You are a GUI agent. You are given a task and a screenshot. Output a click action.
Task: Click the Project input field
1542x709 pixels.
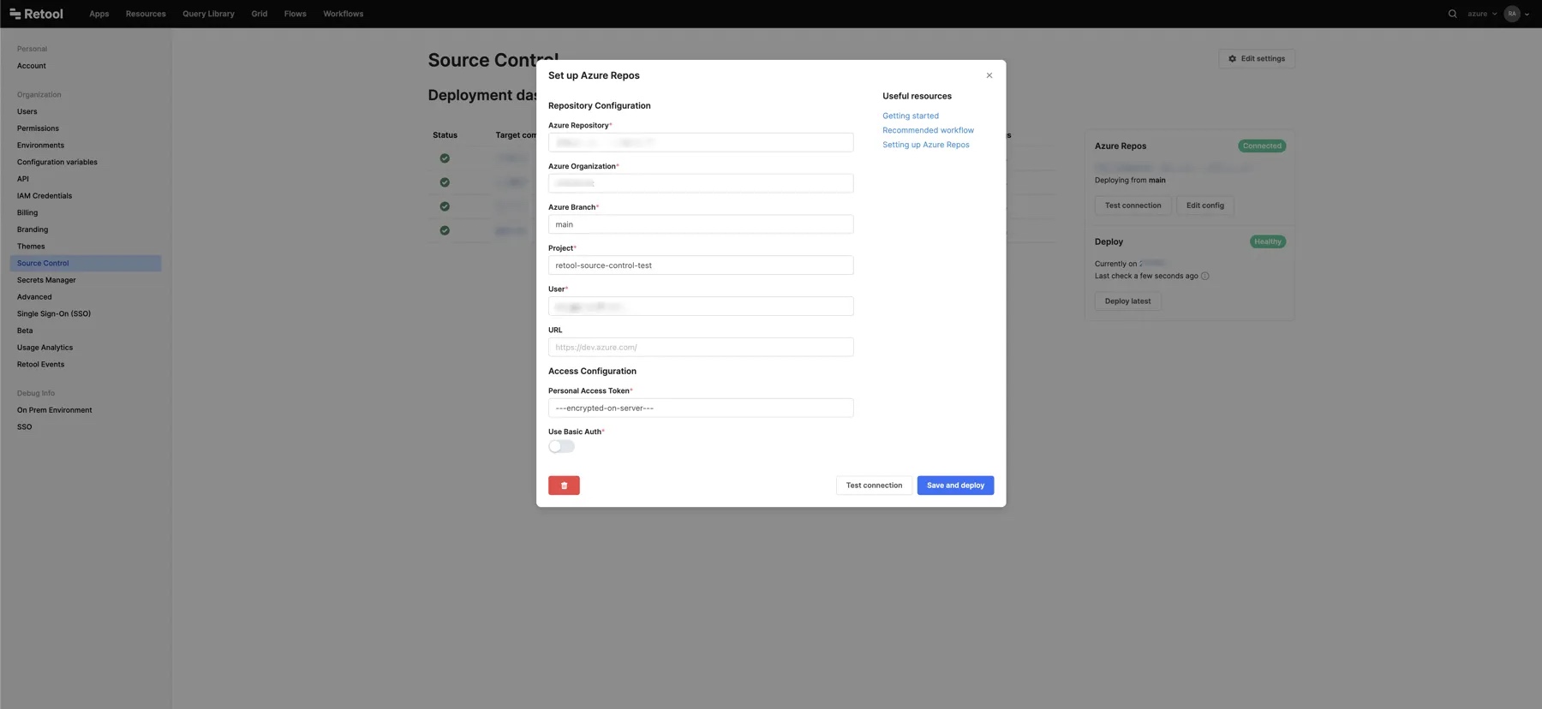pyautogui.click(x=701, y=265)
